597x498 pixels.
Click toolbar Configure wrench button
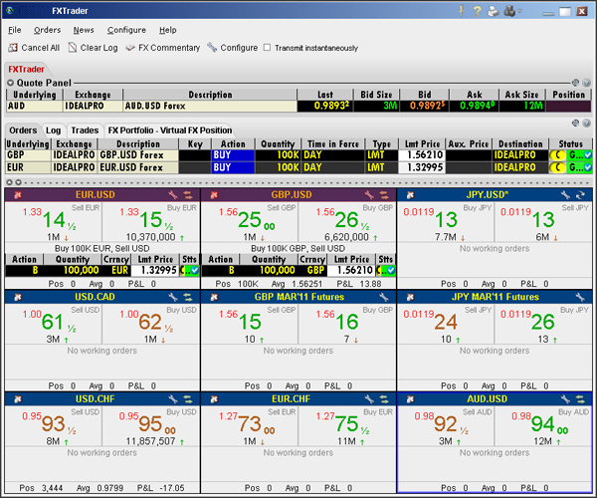[x=232, y=48]
